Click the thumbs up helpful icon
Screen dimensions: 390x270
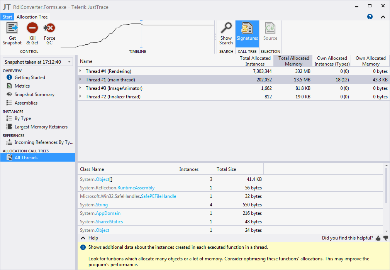[x=378, y=238]
